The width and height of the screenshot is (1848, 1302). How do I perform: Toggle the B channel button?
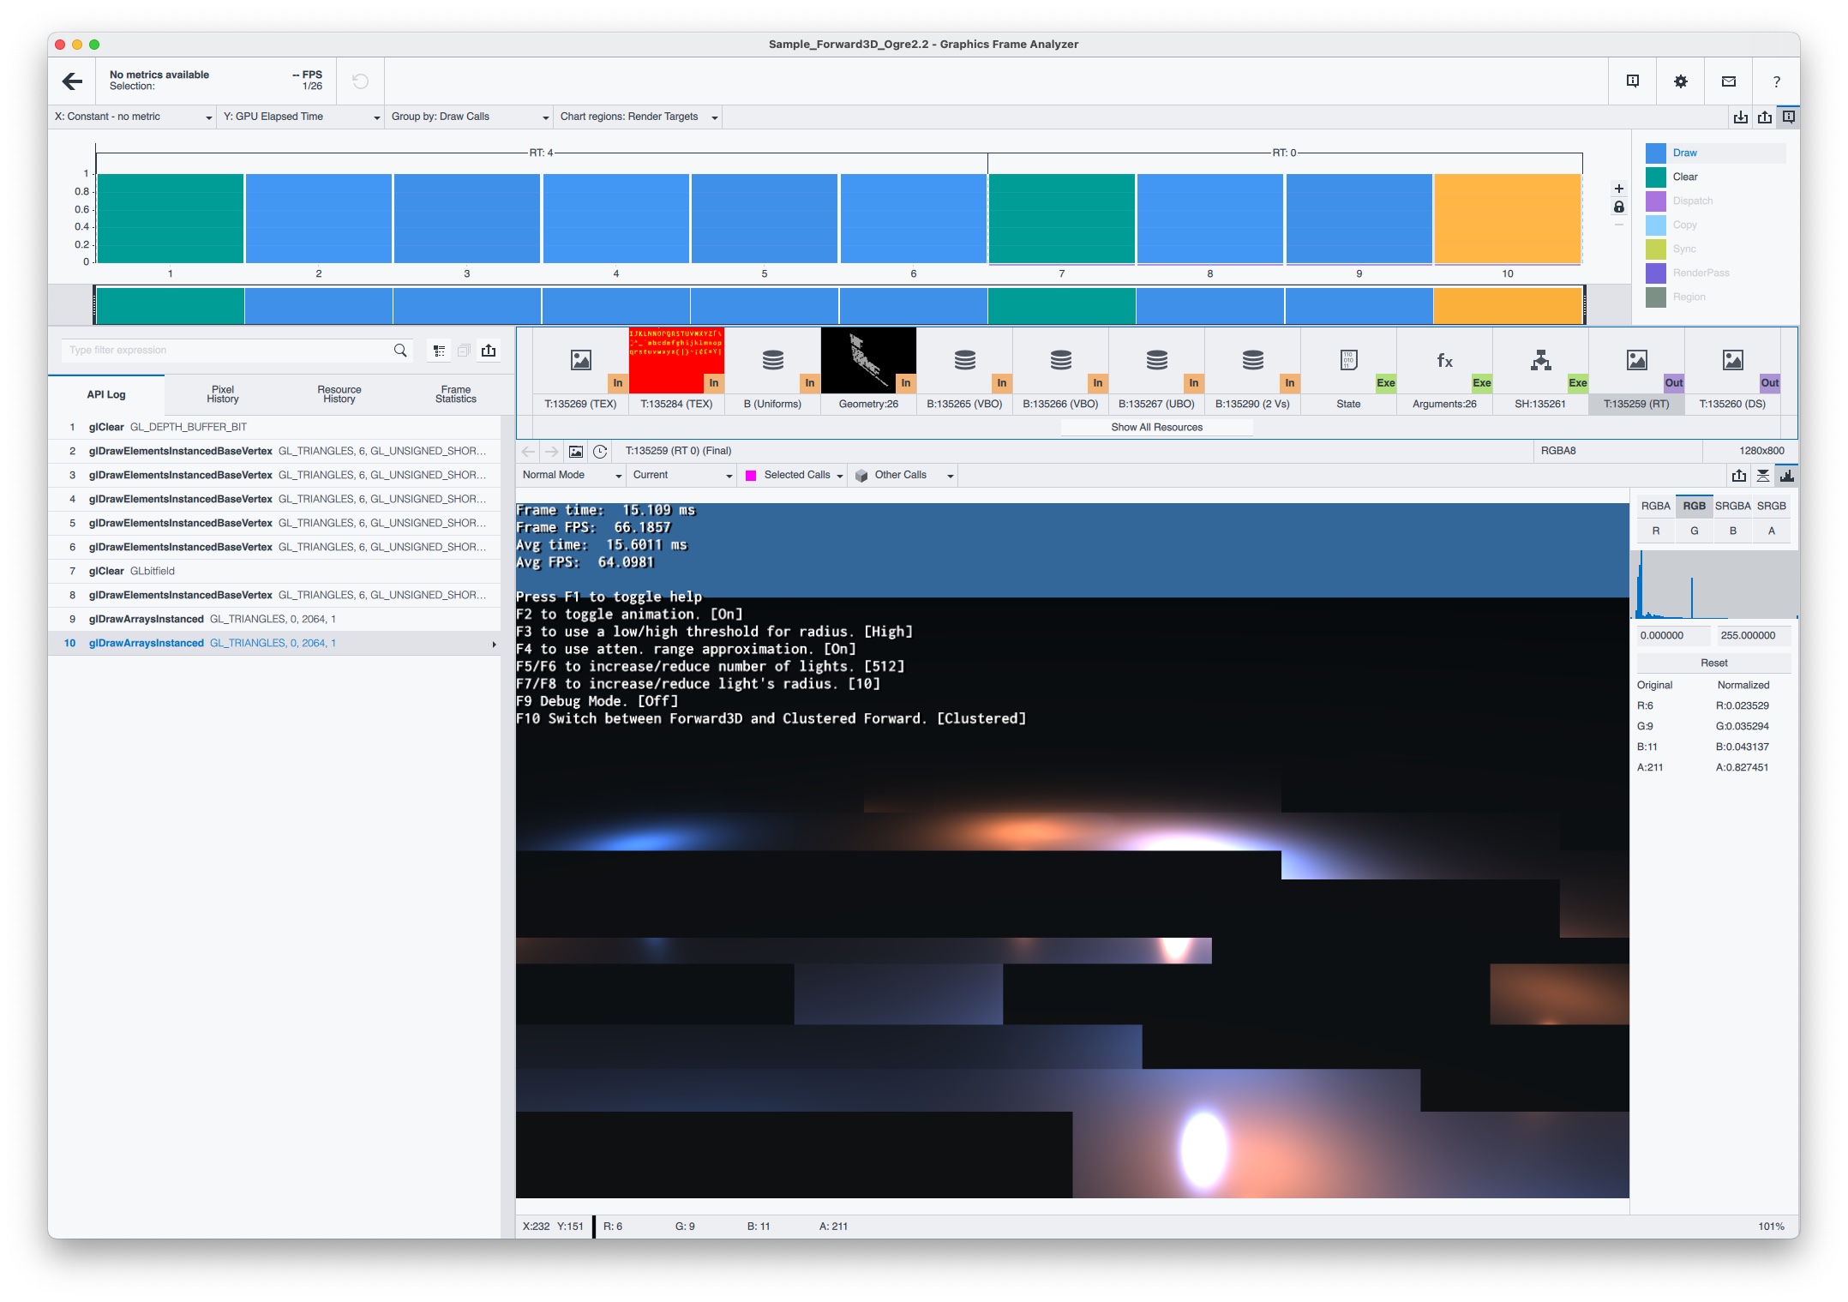point(1732,531)
